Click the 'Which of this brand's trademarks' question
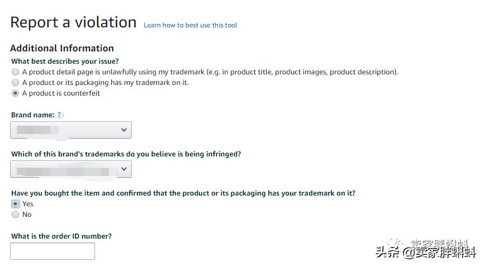The width and height of the screenshot is (484, 266). pyautogui.click(x=126, y=154)
